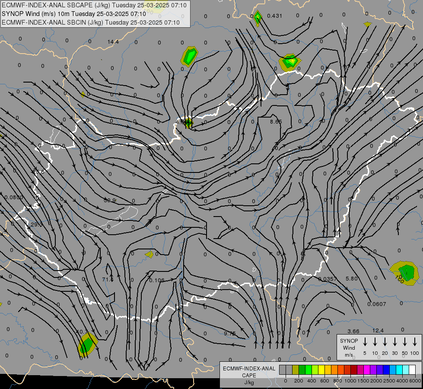Click the SYNOP Wind 10m title line
423x389 pixels.
(x=73, y=14)
